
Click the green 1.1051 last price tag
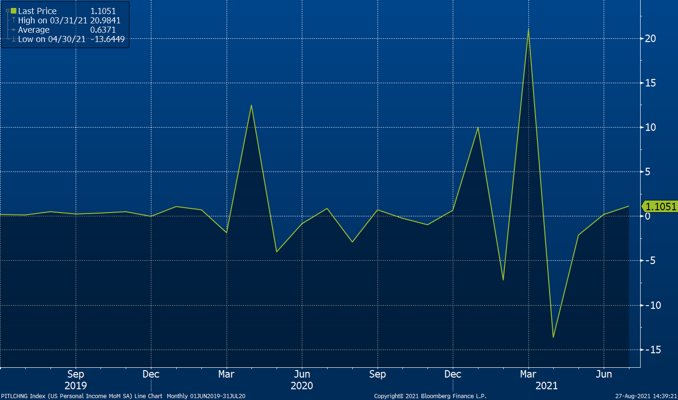click(x=659, y=207)
